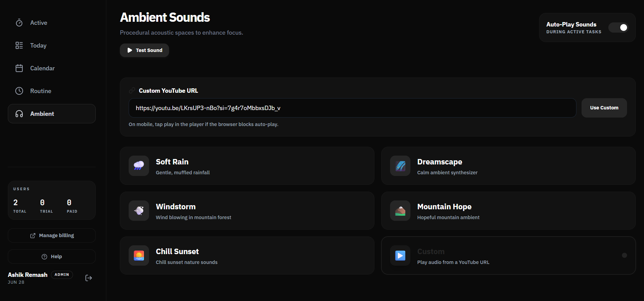Select the Ambient menu item
Screen dimensions: 644x301
coord(52,114)
